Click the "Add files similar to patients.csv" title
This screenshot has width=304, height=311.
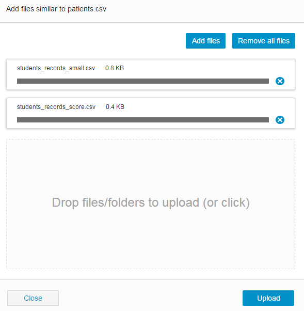[x=56, y=9]
